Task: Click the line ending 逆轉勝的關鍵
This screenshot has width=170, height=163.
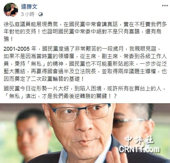Action: point(60,96)
